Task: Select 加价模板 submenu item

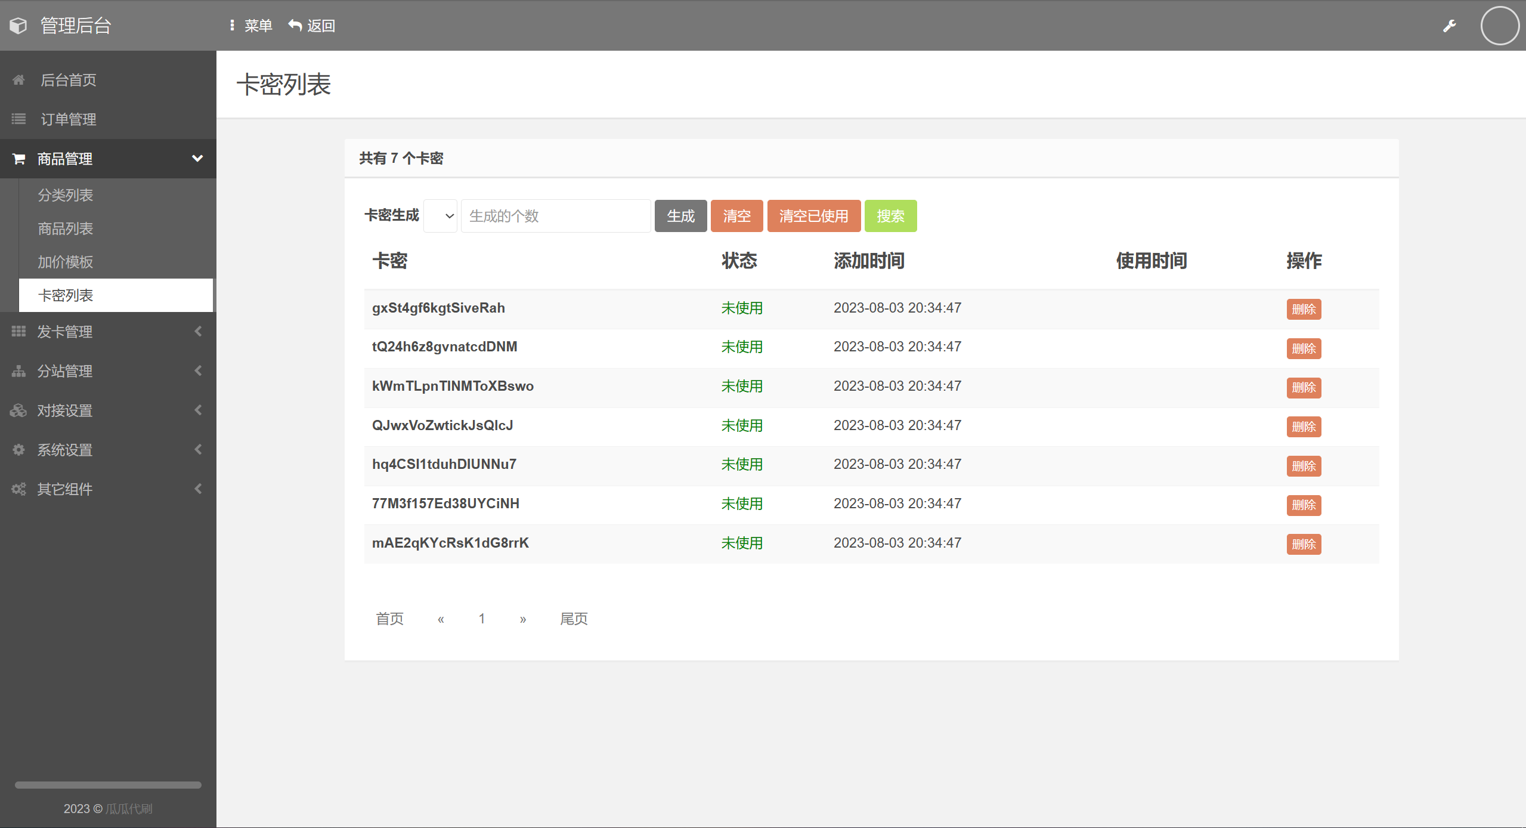Action: tap(66, 262)
